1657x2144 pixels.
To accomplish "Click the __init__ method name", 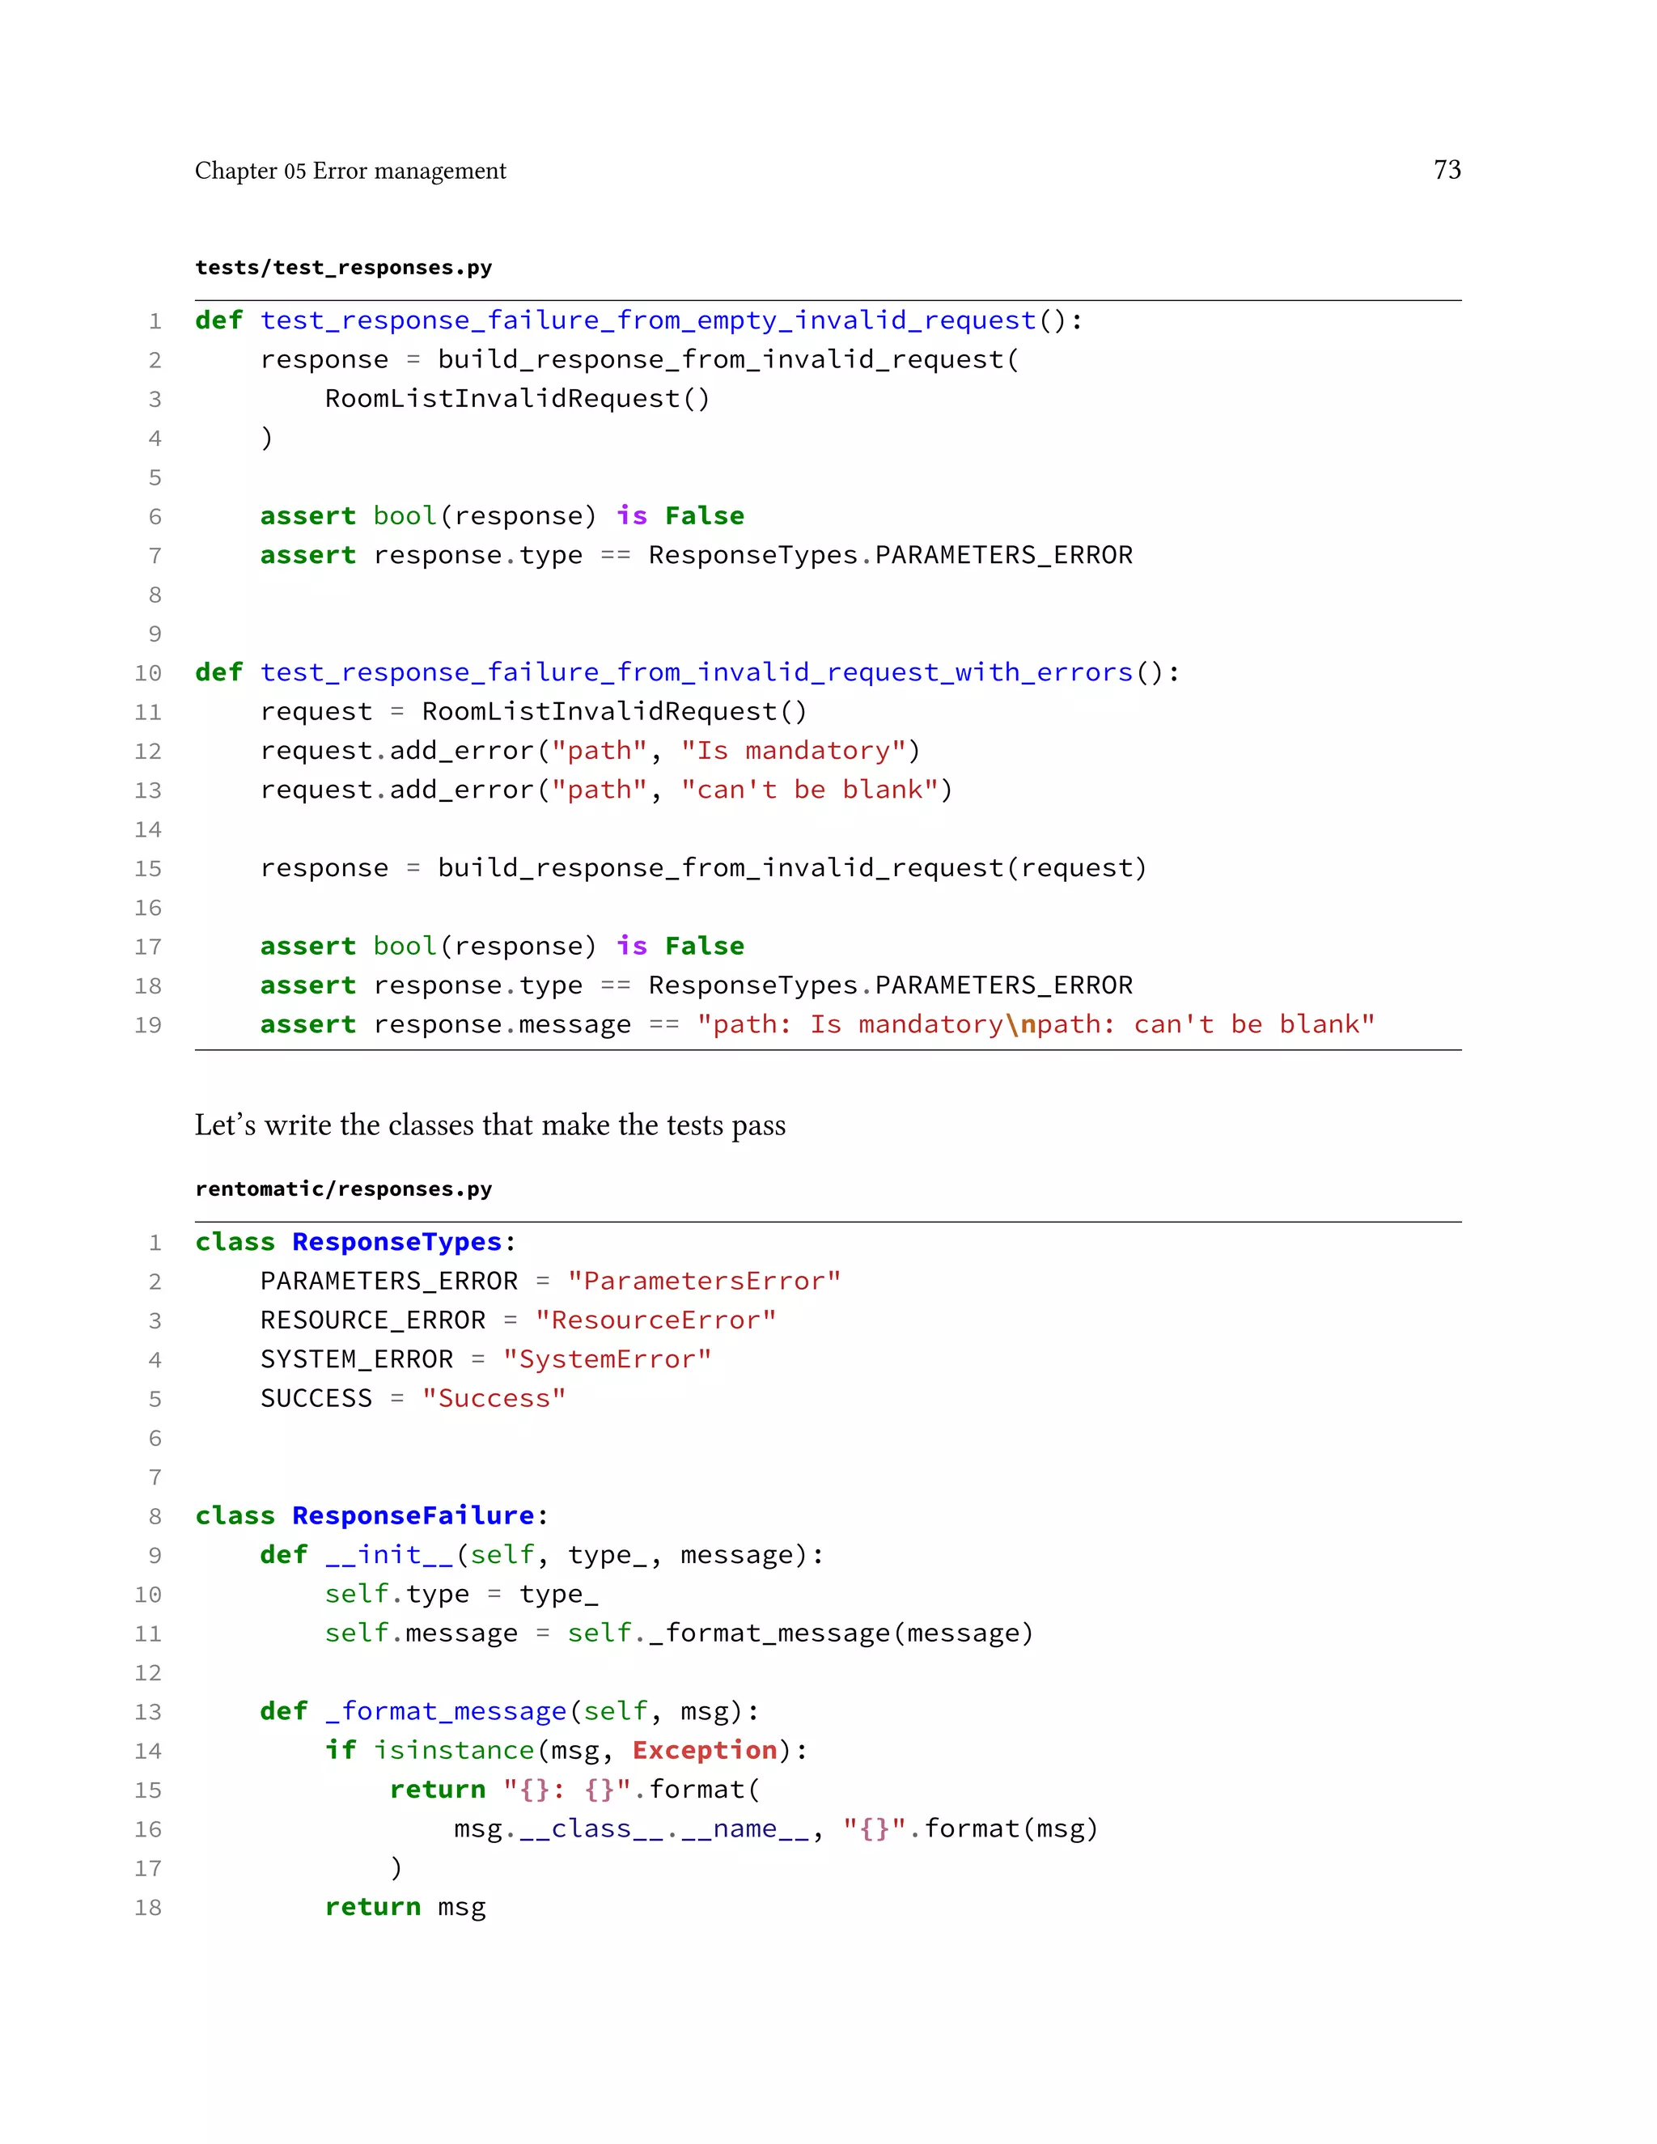I will 390,1555.
